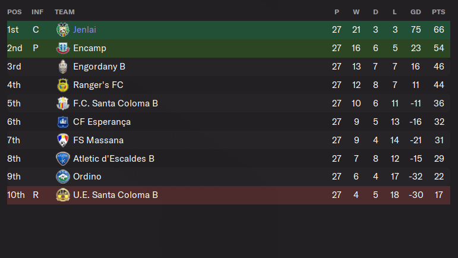Open the Jenlai team link

(x=84, y=30)
